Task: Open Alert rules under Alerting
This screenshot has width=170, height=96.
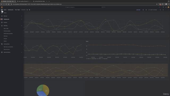Action: [6, 29]
